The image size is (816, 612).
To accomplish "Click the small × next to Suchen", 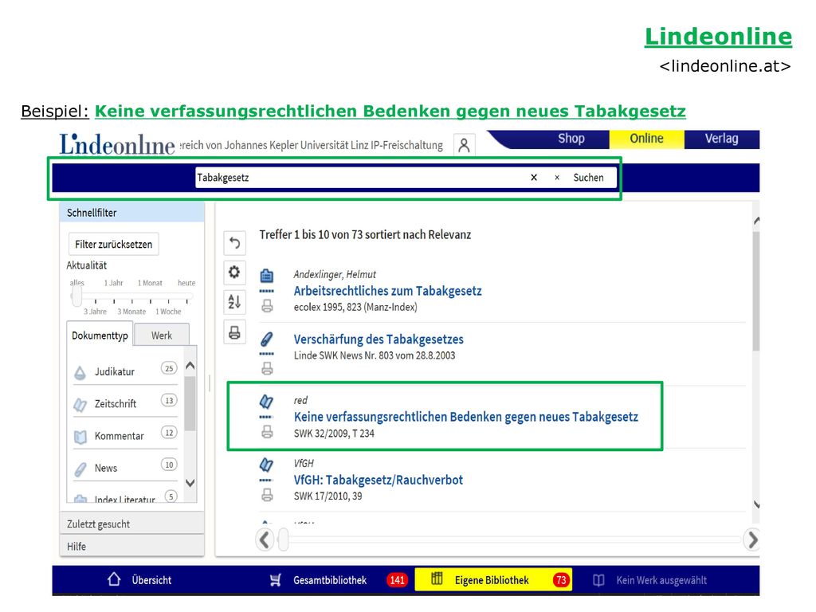I will coord(557,178).
